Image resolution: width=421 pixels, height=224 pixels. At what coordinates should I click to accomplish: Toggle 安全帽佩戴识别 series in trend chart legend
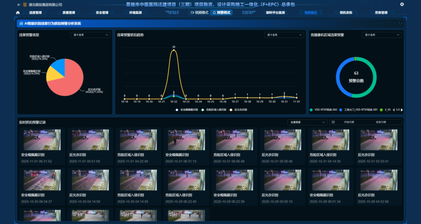(186, 110)
